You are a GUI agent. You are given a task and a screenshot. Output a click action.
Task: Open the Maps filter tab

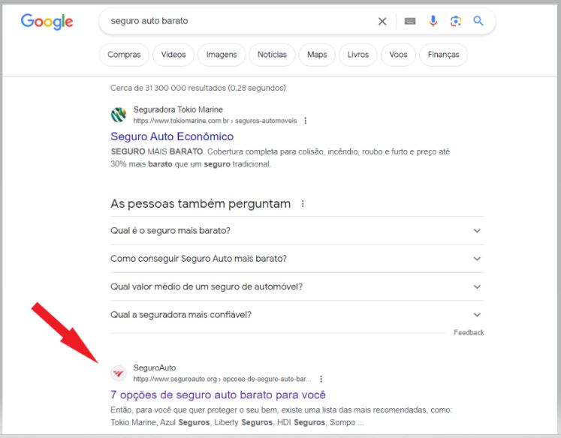click(317, 55)
